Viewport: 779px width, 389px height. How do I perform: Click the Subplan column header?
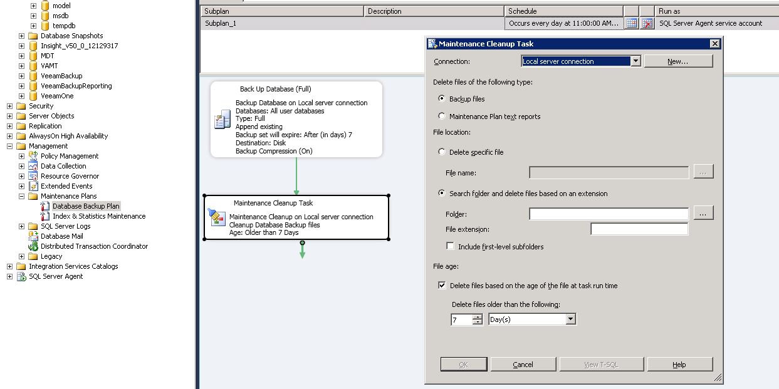282,11
